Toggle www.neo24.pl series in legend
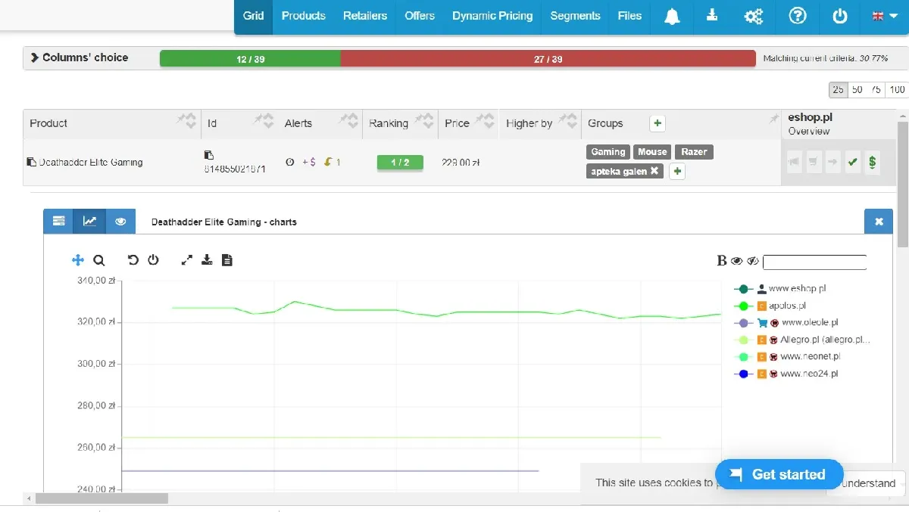 click(x=786, y=374)
